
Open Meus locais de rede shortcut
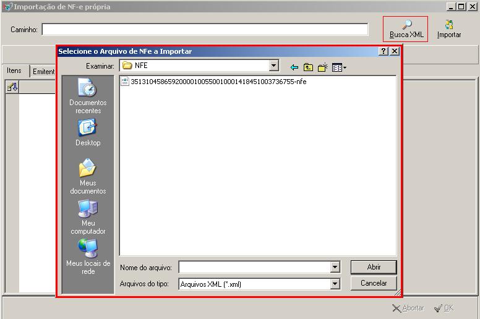click(x=88, y=257)
